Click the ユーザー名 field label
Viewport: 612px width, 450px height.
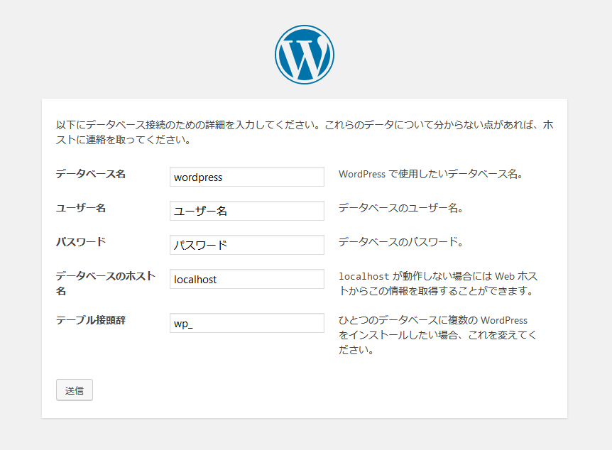(x=81, y=208)
